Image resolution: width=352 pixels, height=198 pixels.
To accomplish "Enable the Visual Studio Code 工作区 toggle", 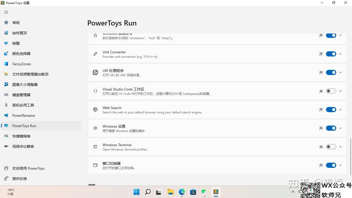I will [331, 91].
